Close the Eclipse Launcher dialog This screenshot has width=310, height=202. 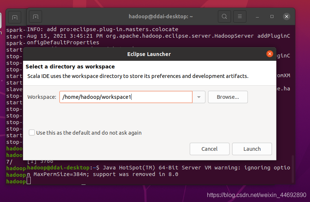tap(270, 54)
